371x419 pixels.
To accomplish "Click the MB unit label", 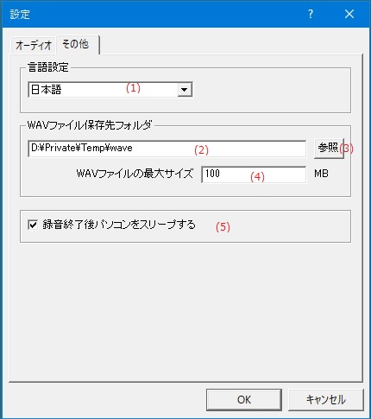I will coord(321,174).
